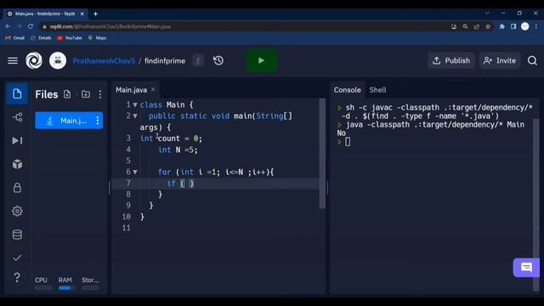Open the browser extensions puzzle icon
544x306 pixels.
501,26
